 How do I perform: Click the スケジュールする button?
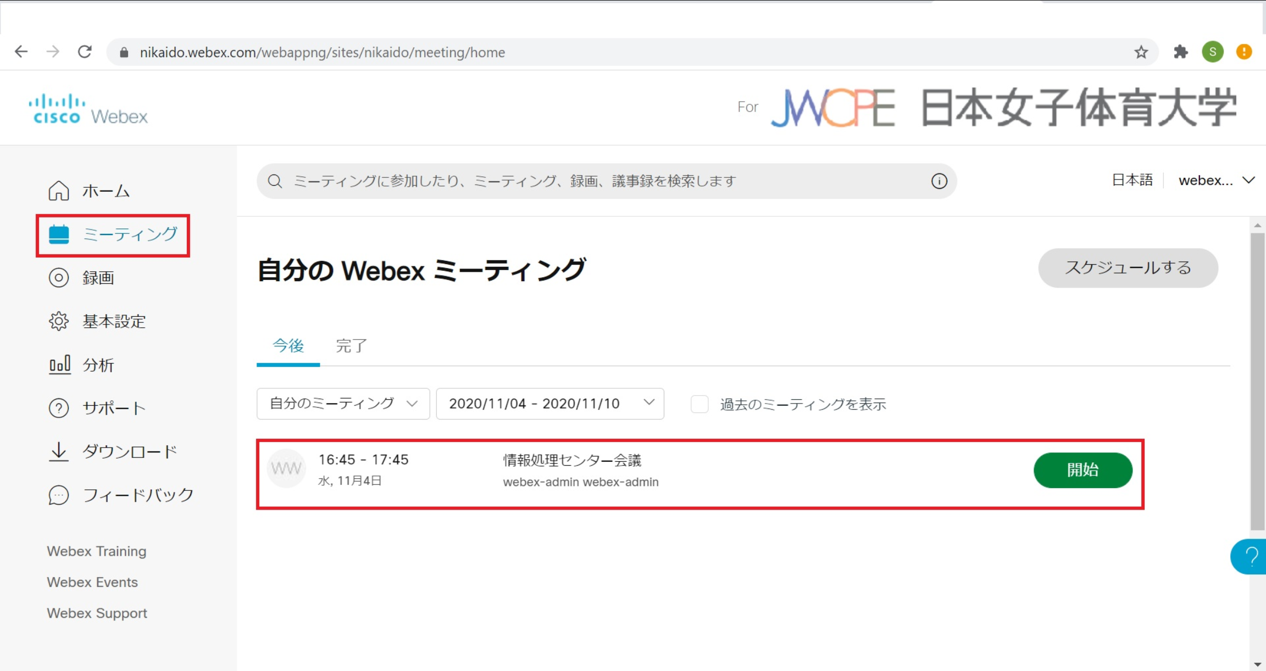point(1128,268)
